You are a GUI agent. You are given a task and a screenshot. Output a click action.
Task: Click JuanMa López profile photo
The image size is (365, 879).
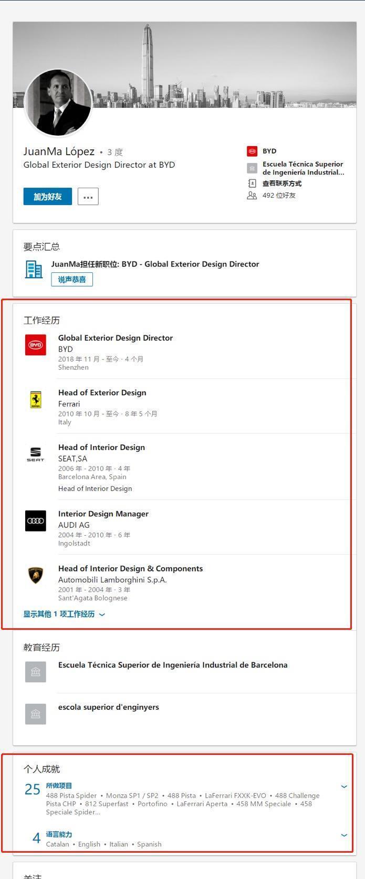tap(58, 103)
